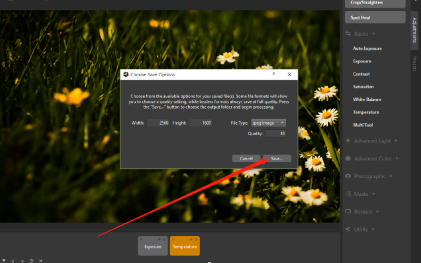Expand the Advanced Light section arrow
This screenshot has width=421, height=263.
396,141
